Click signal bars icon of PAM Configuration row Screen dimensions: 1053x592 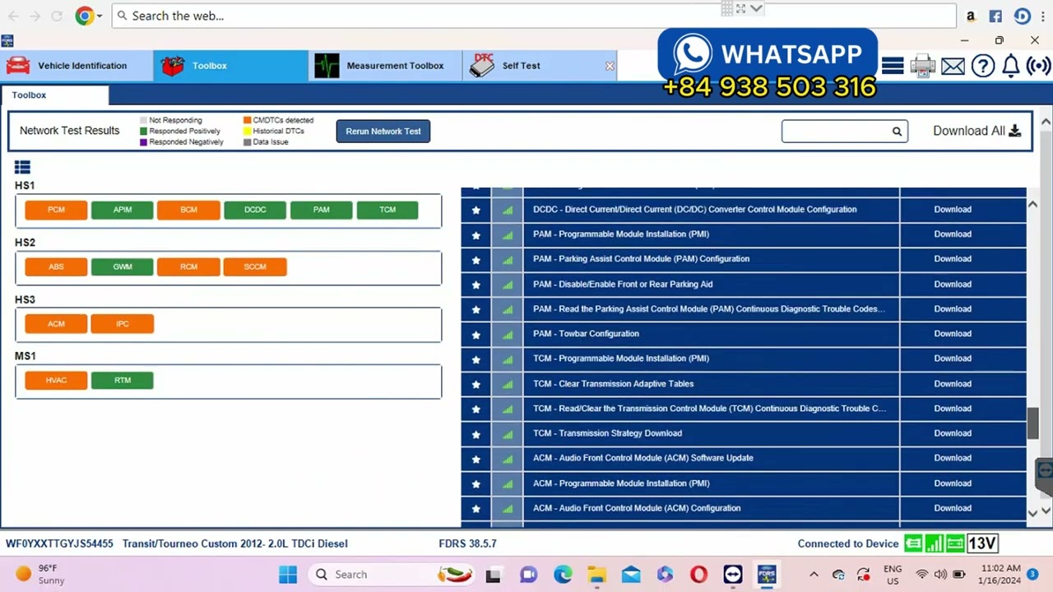[508, 260]
